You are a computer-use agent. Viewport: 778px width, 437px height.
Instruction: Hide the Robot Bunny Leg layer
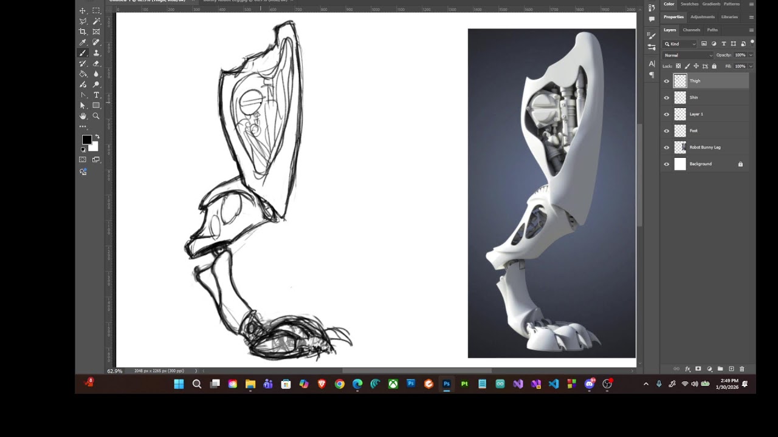coord(667,147)
